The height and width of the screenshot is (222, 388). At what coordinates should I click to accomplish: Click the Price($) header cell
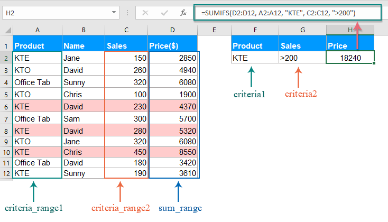(172, 43)
